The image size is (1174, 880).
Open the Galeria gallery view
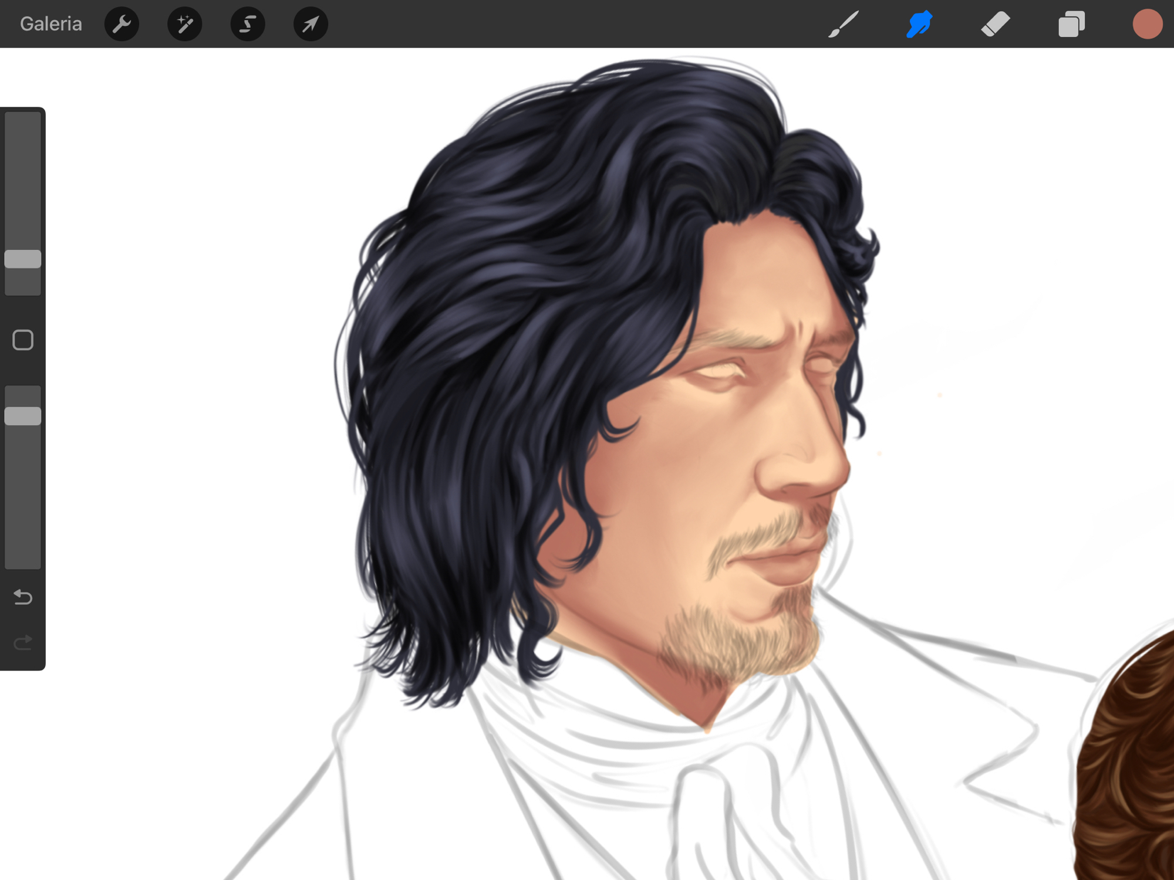click(x=50, y=24)
